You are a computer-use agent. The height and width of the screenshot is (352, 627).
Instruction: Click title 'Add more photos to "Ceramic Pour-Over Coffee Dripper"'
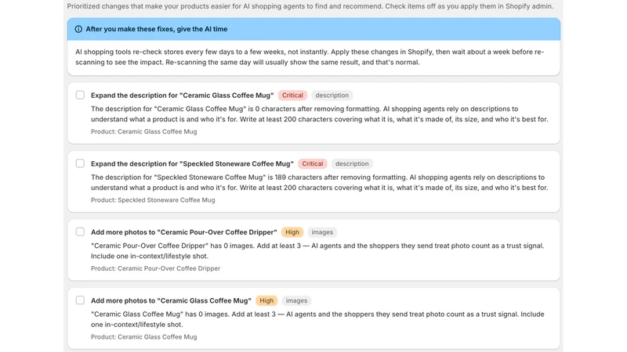[184, 232]
